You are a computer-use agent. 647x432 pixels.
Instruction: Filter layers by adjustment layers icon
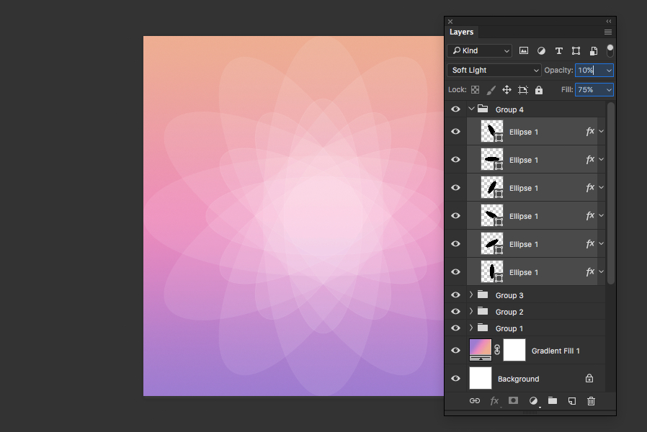[x=541, y=50]
